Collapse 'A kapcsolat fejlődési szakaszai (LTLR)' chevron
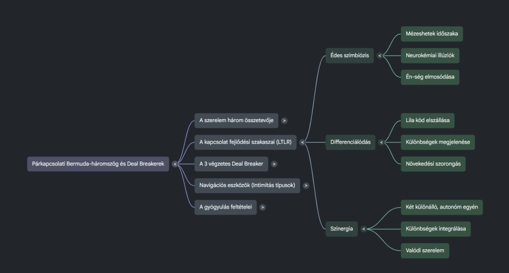 point(302,142)
